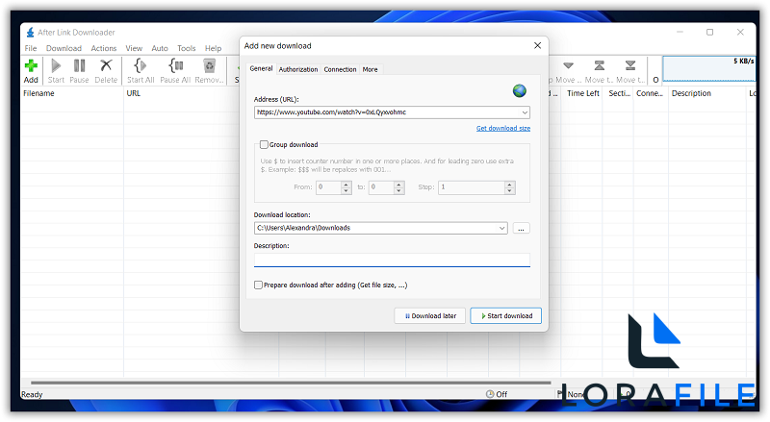Click the From number field
Viewport: 770px width, 422px height.
pos(329,187)
